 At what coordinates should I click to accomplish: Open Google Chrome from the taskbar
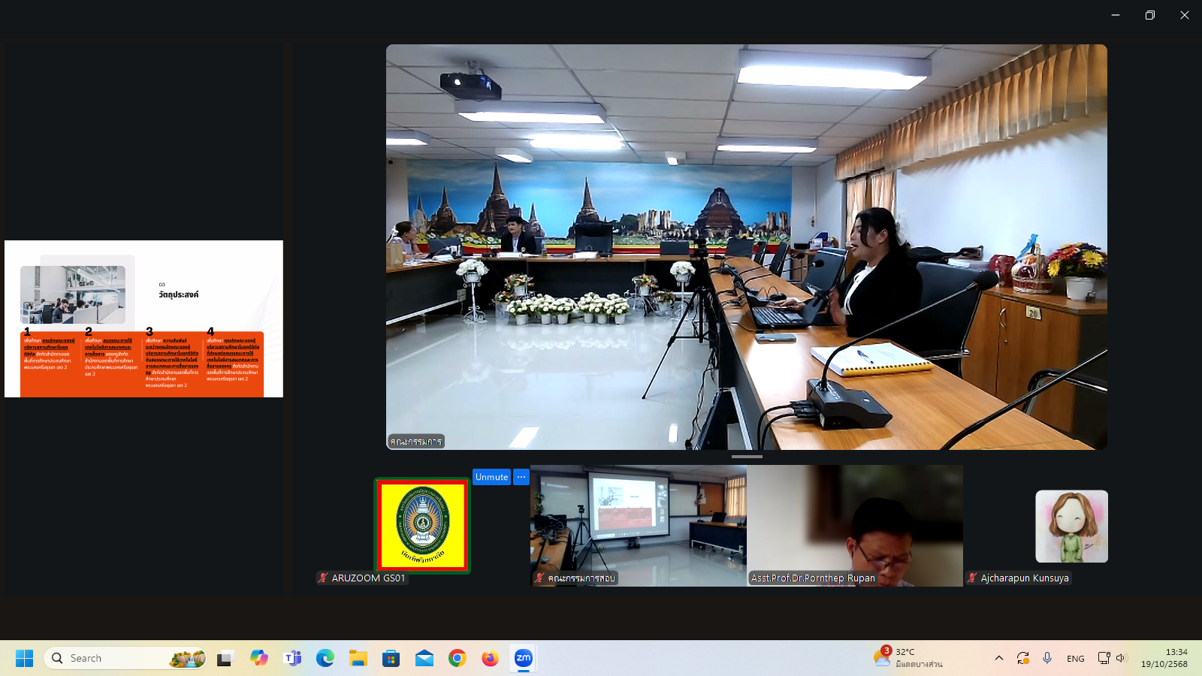[x=457, y=658]
